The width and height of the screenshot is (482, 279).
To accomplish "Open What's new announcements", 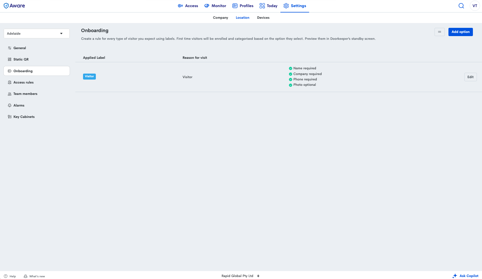I will (34, 276).
